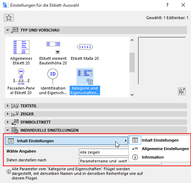Click the question mark help button
191x183 pixels.
[x=167, y=5]
